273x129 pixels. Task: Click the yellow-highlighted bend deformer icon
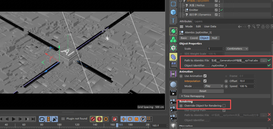(173, 57)
